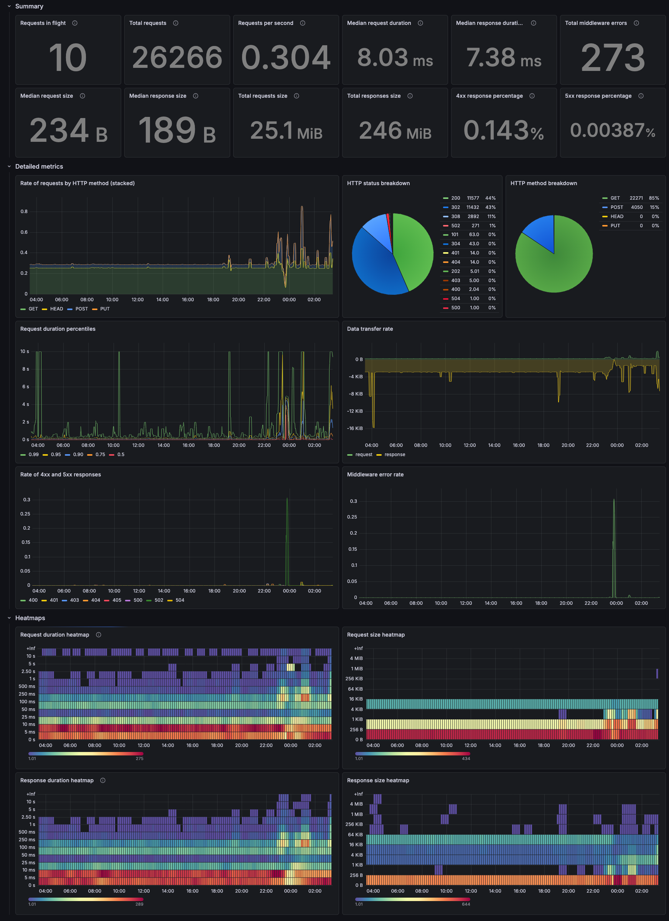Screen dimensions: 669x921
Task: Click info icon next to Total requests
Action: coord(176,23)
